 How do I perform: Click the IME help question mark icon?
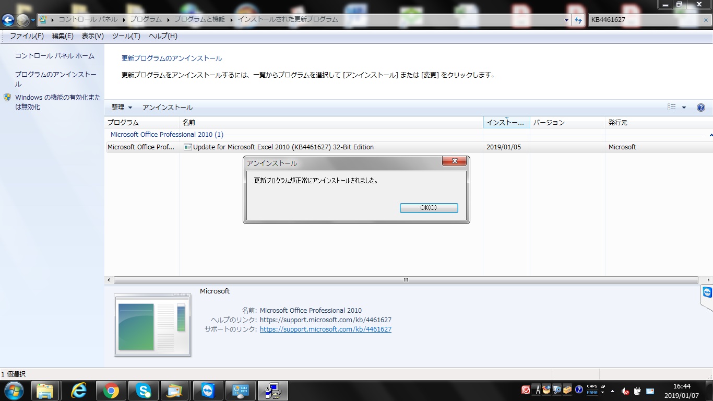click(579, 390)
